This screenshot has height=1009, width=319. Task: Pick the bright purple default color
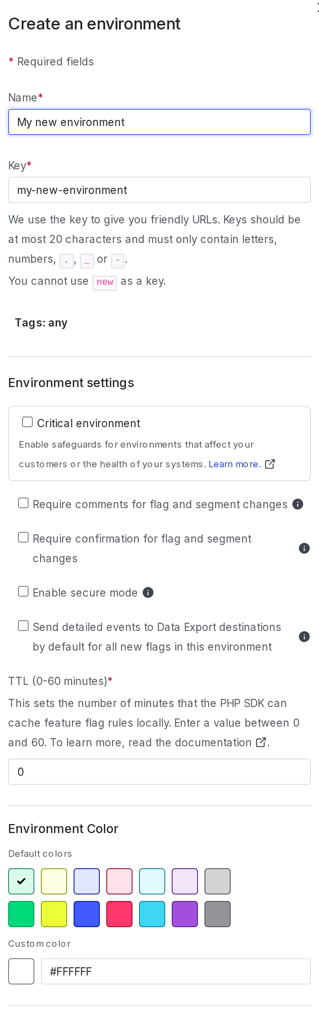click(x=185, y=914)
